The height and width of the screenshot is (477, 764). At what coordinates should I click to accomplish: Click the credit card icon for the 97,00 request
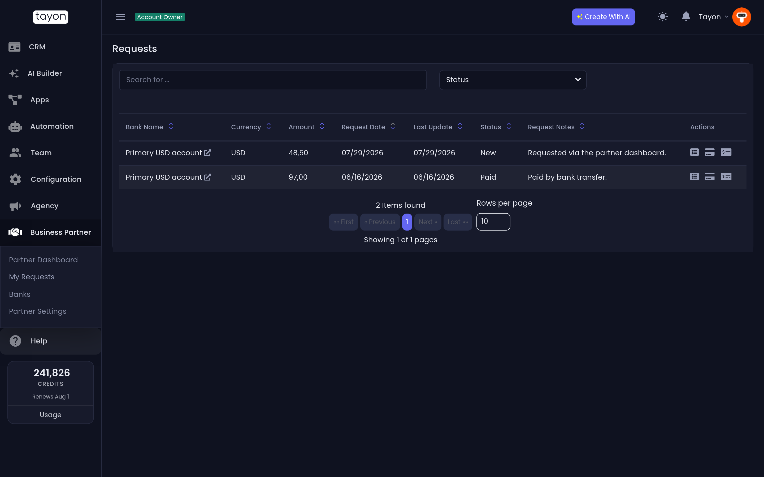pyautogui.click(x=710, y=177)
